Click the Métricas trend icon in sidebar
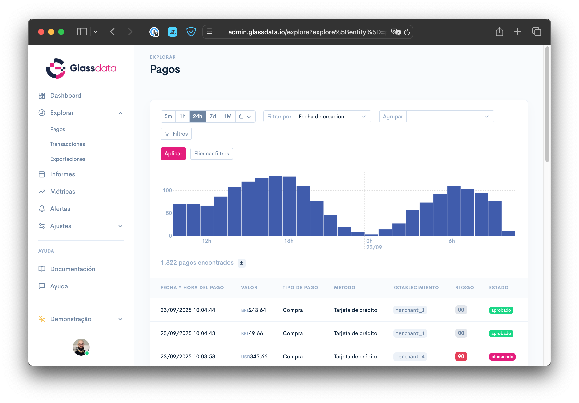The image size is (579, 403). coord(42,191)
